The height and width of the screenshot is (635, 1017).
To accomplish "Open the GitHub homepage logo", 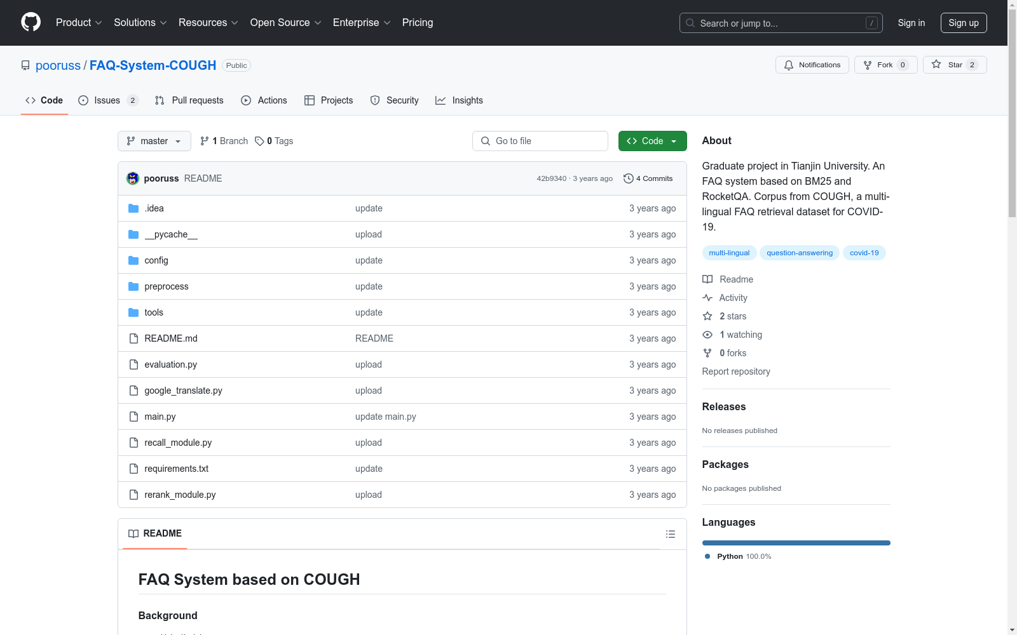I will click(x=31, y=22).
